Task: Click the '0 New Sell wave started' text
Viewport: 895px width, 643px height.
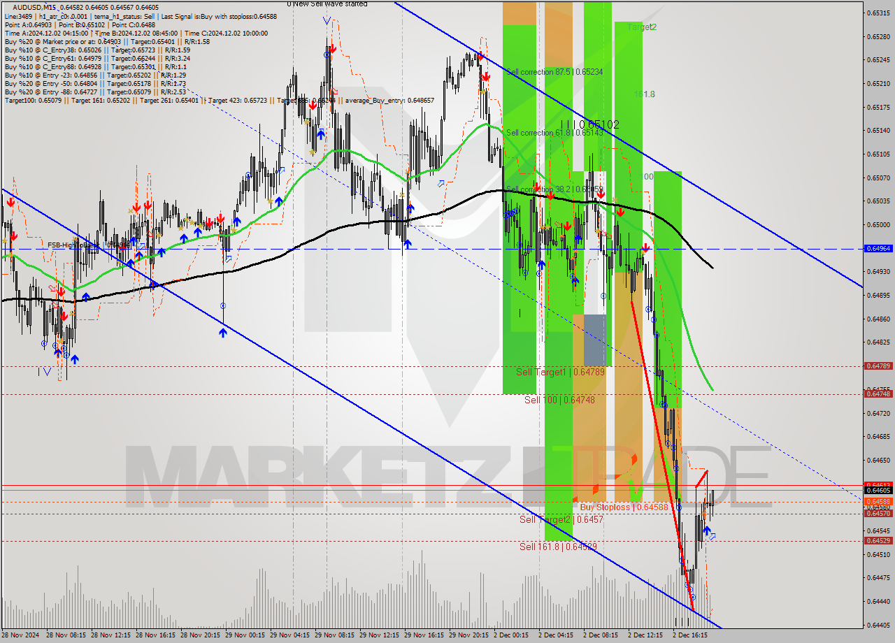Action: point(327,4)
